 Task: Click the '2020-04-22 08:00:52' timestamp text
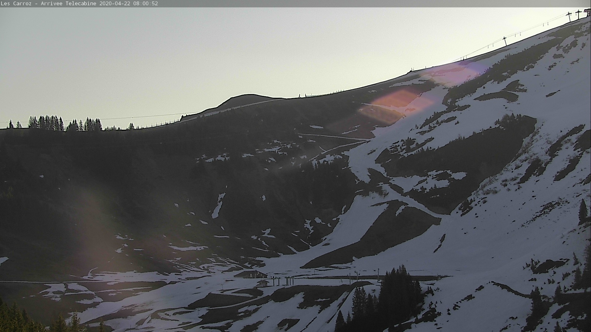[x=129, y=4]
